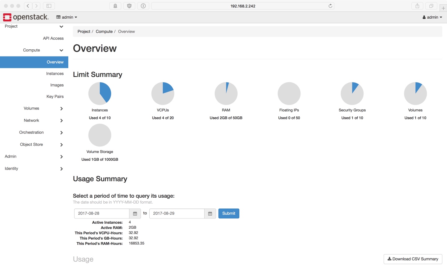Expand the Admin section
Viewport: 447px width, 265px height.
tap(34, 157)
